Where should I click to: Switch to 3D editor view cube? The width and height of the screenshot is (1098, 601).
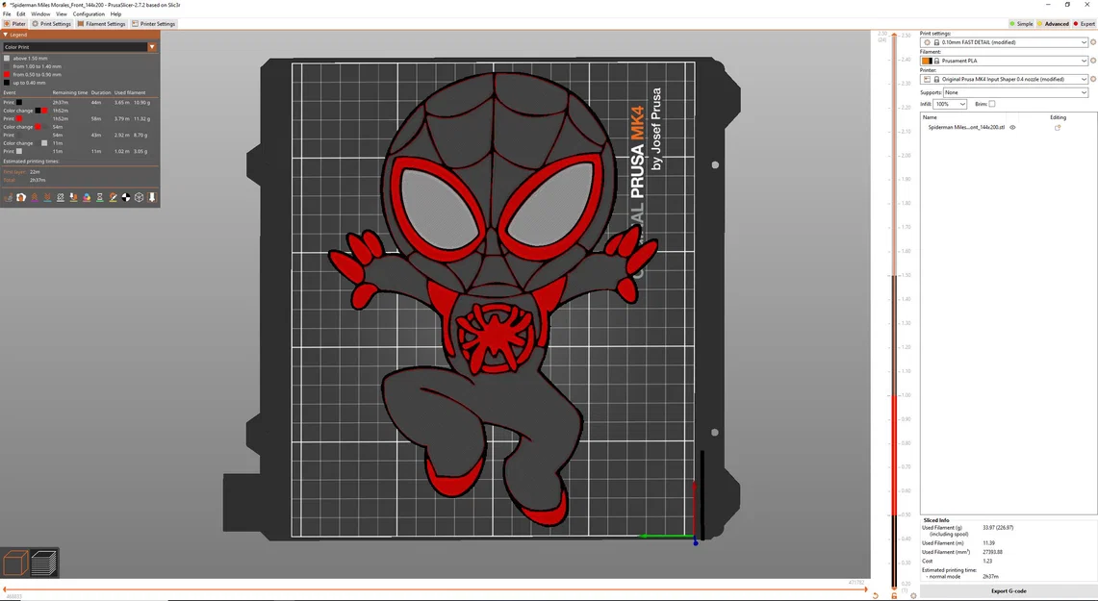15,563
